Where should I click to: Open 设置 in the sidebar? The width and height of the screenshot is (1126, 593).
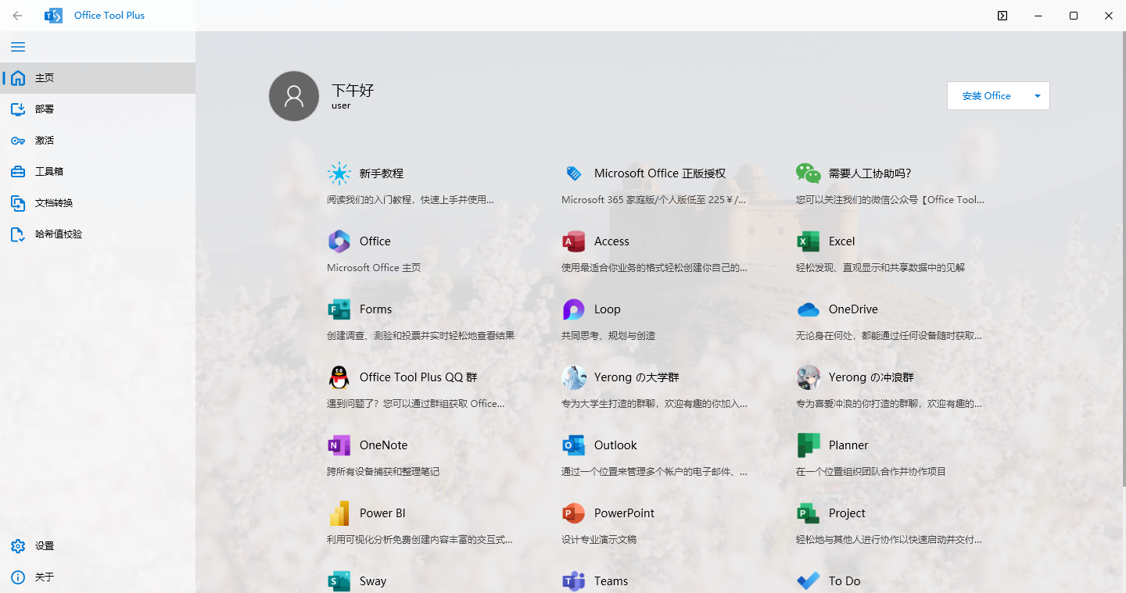tap(45, 546)
